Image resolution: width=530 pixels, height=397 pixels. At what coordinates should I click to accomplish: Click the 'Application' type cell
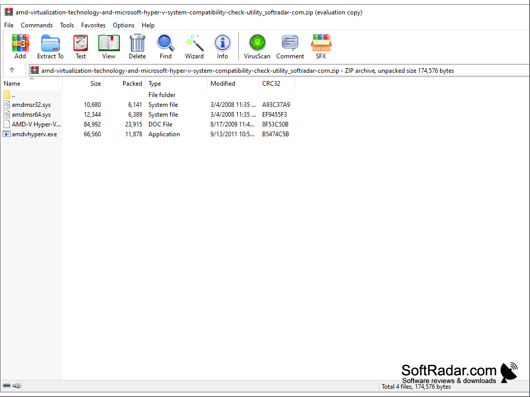[x=164, y=134]
